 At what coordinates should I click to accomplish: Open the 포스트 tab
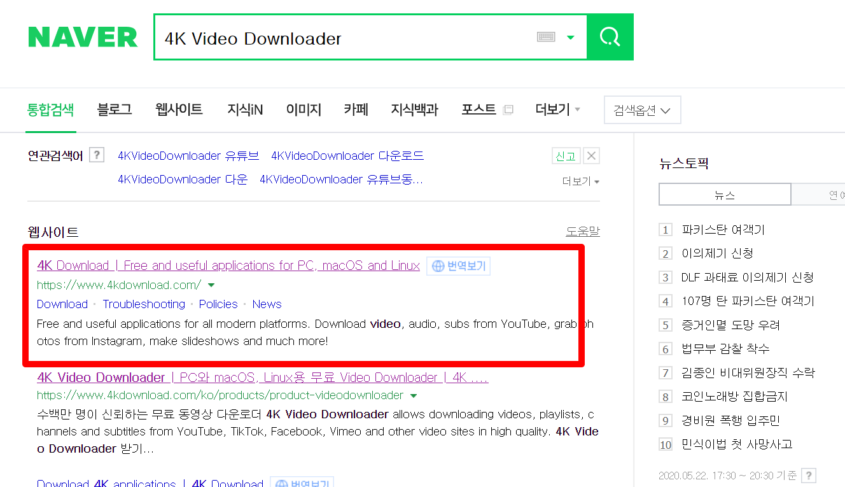pos(478,109)
